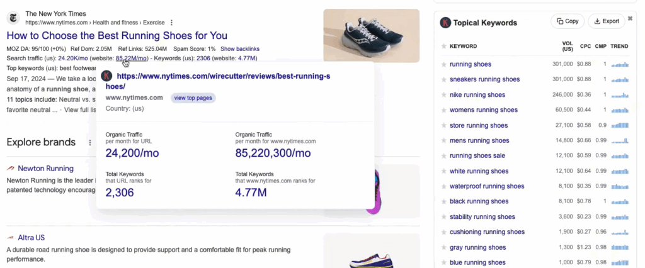This screenshot has height=268, width=645.
Task: Click the trend chart for 'mens running shoes'
Action: pos(620,140)
